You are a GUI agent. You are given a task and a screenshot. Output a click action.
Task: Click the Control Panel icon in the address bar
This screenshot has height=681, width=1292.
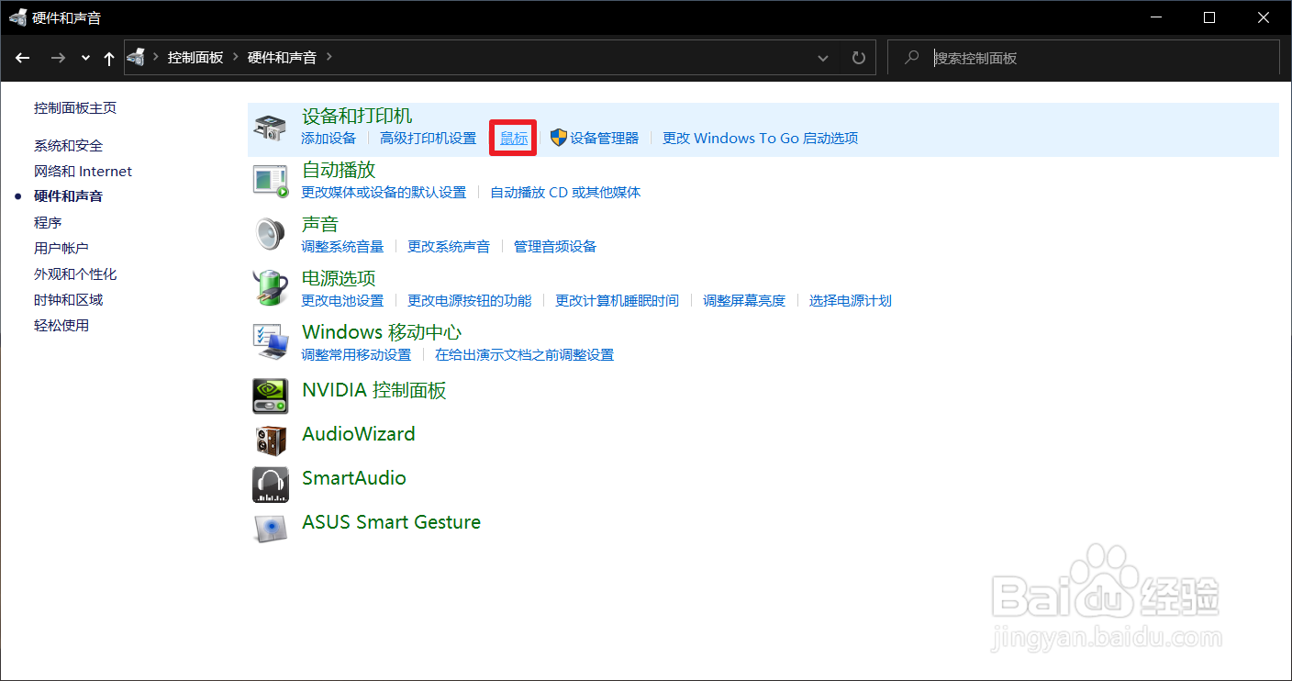pyautogui.click(x=137, y=58)
